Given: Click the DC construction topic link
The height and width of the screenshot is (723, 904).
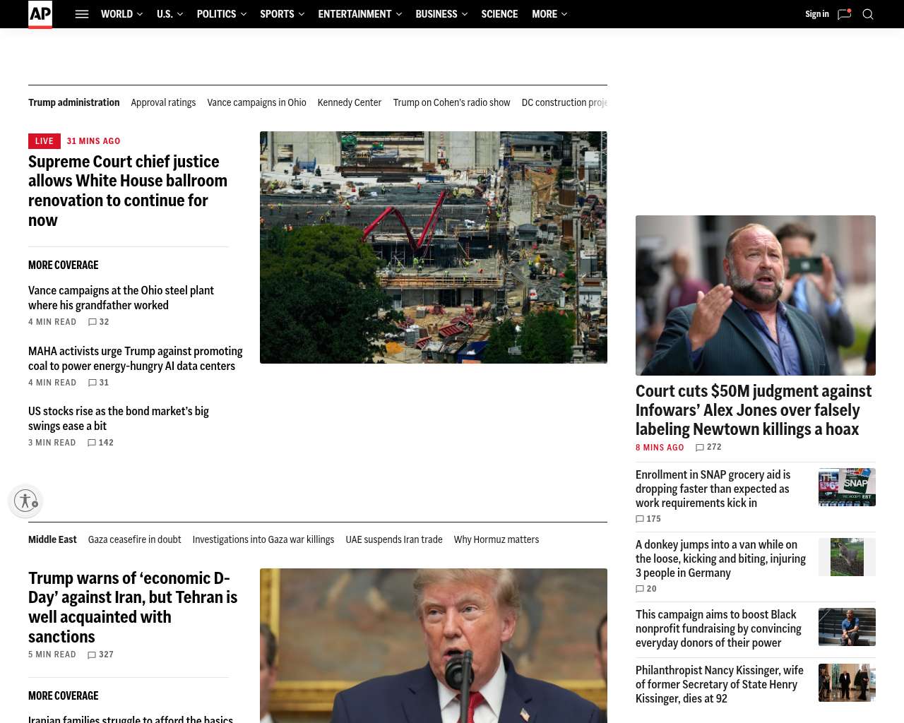Looking at the screenshot, I should [x=564, y=102].
